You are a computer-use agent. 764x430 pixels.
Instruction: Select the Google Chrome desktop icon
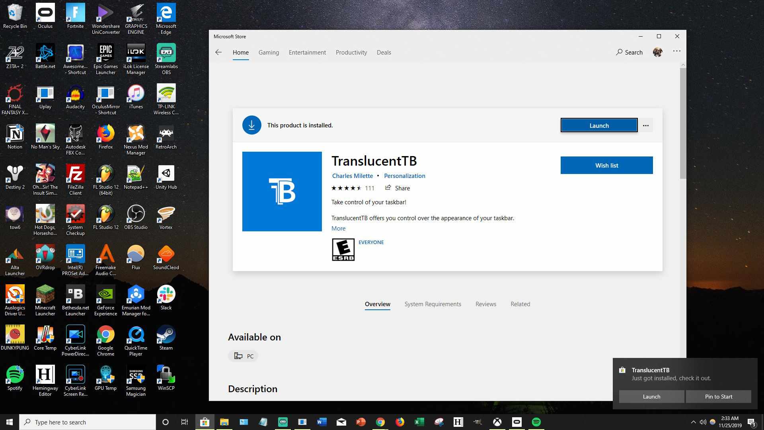click(105, 341)
